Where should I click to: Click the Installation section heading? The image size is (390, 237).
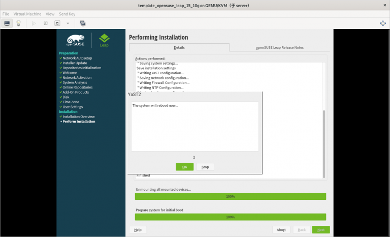click(68, 112)
